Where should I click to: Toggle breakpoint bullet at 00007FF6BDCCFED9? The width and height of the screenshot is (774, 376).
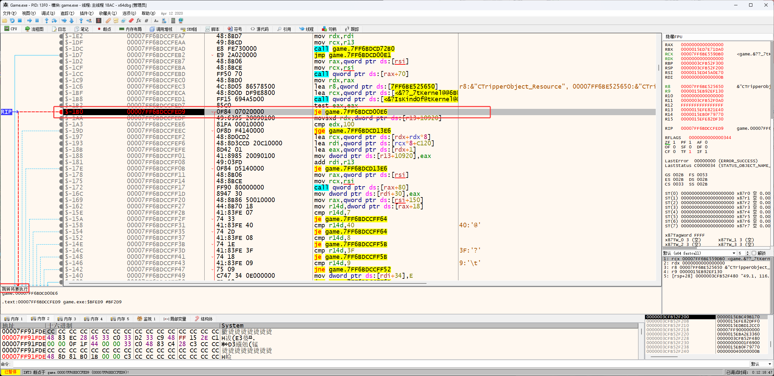tap(61, 112)
